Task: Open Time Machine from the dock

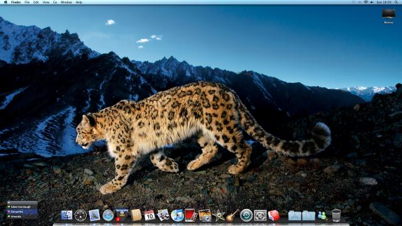Action: [x=246, y=215]
